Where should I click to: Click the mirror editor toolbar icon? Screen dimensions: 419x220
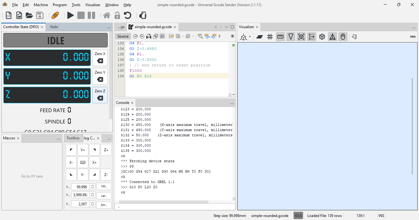pos(149,36)
